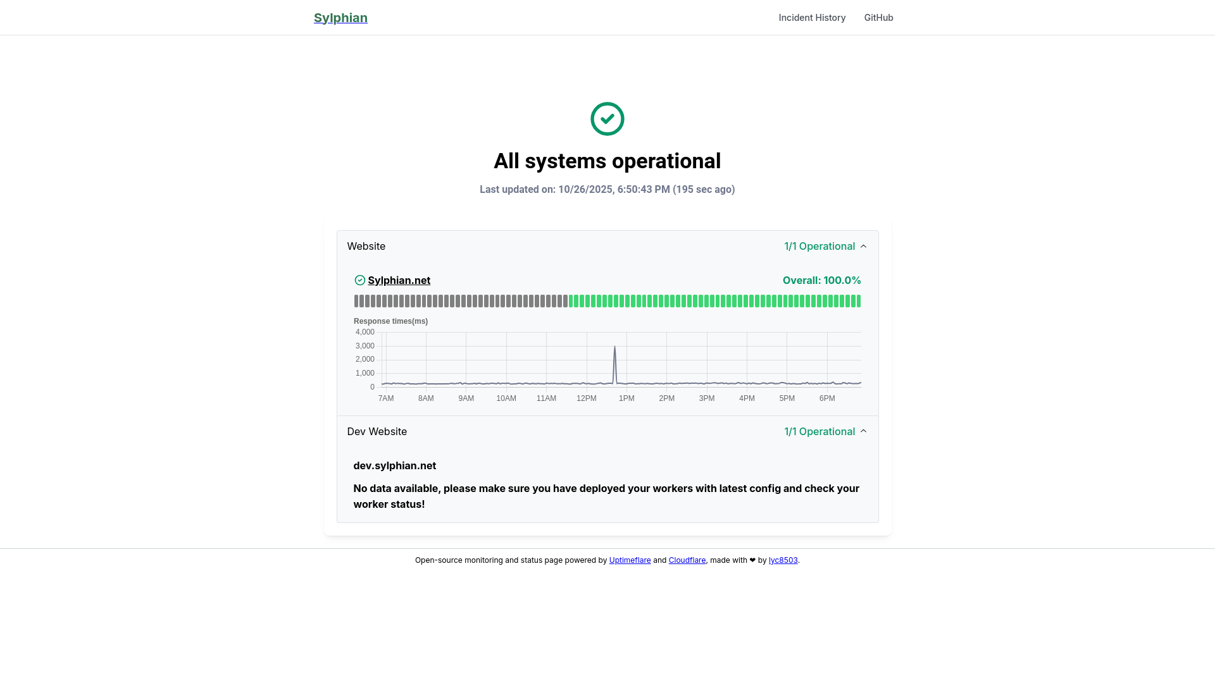Follow the Cloudflare footer link

pyautogui.click(x=687, y=560)
